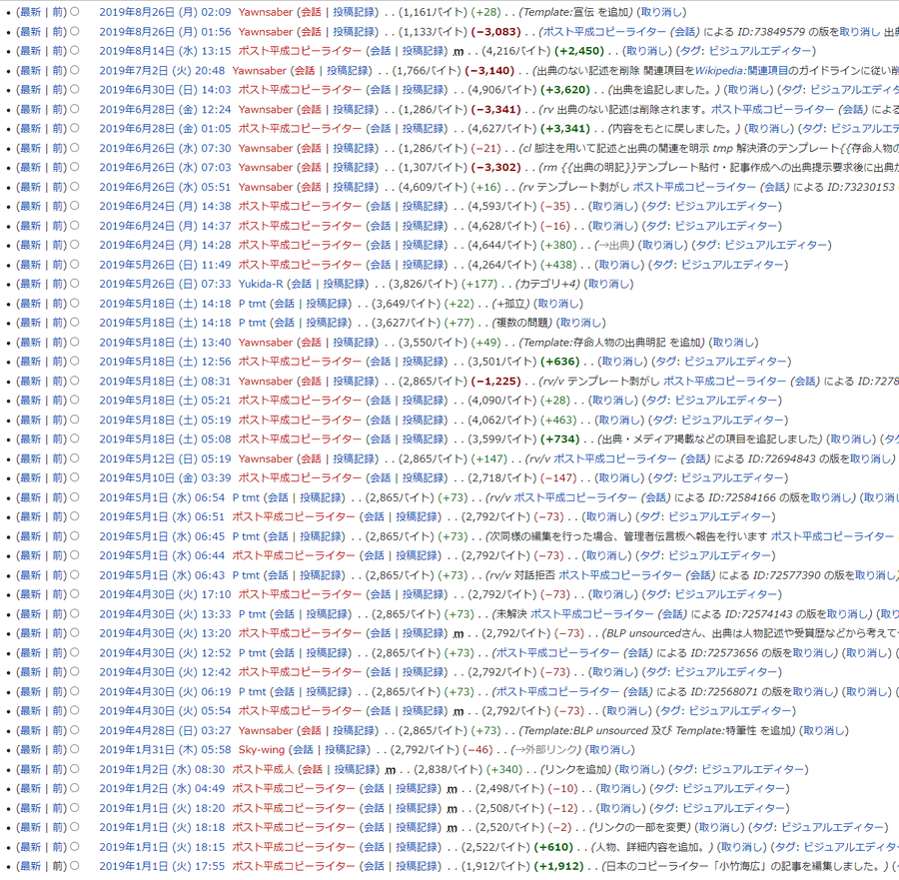Click 取り消し on 2019年1月1日 18:18 row
The image size is (899, 880).
pos(721,827)
